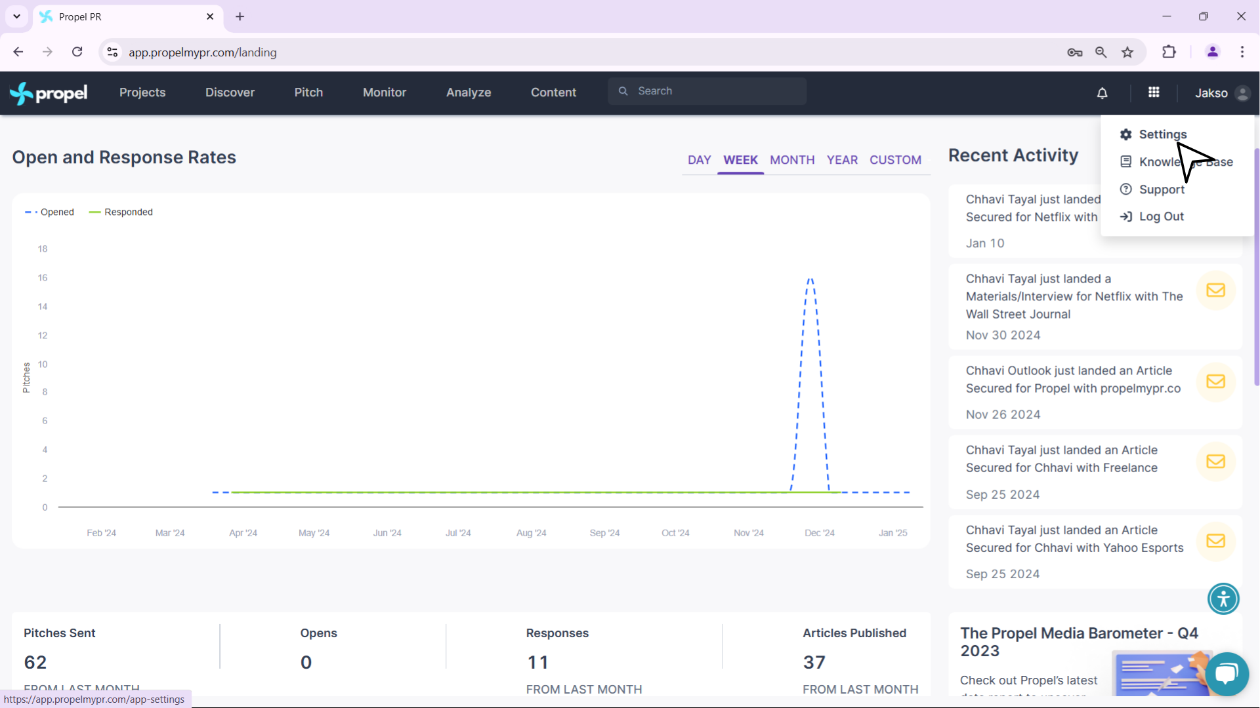Click 'Chhavi Tayal just landed an Article Secured for Chhavi with Yahoo Esports'
The width and height of the screenshot is (1260, 708).
1074,539
